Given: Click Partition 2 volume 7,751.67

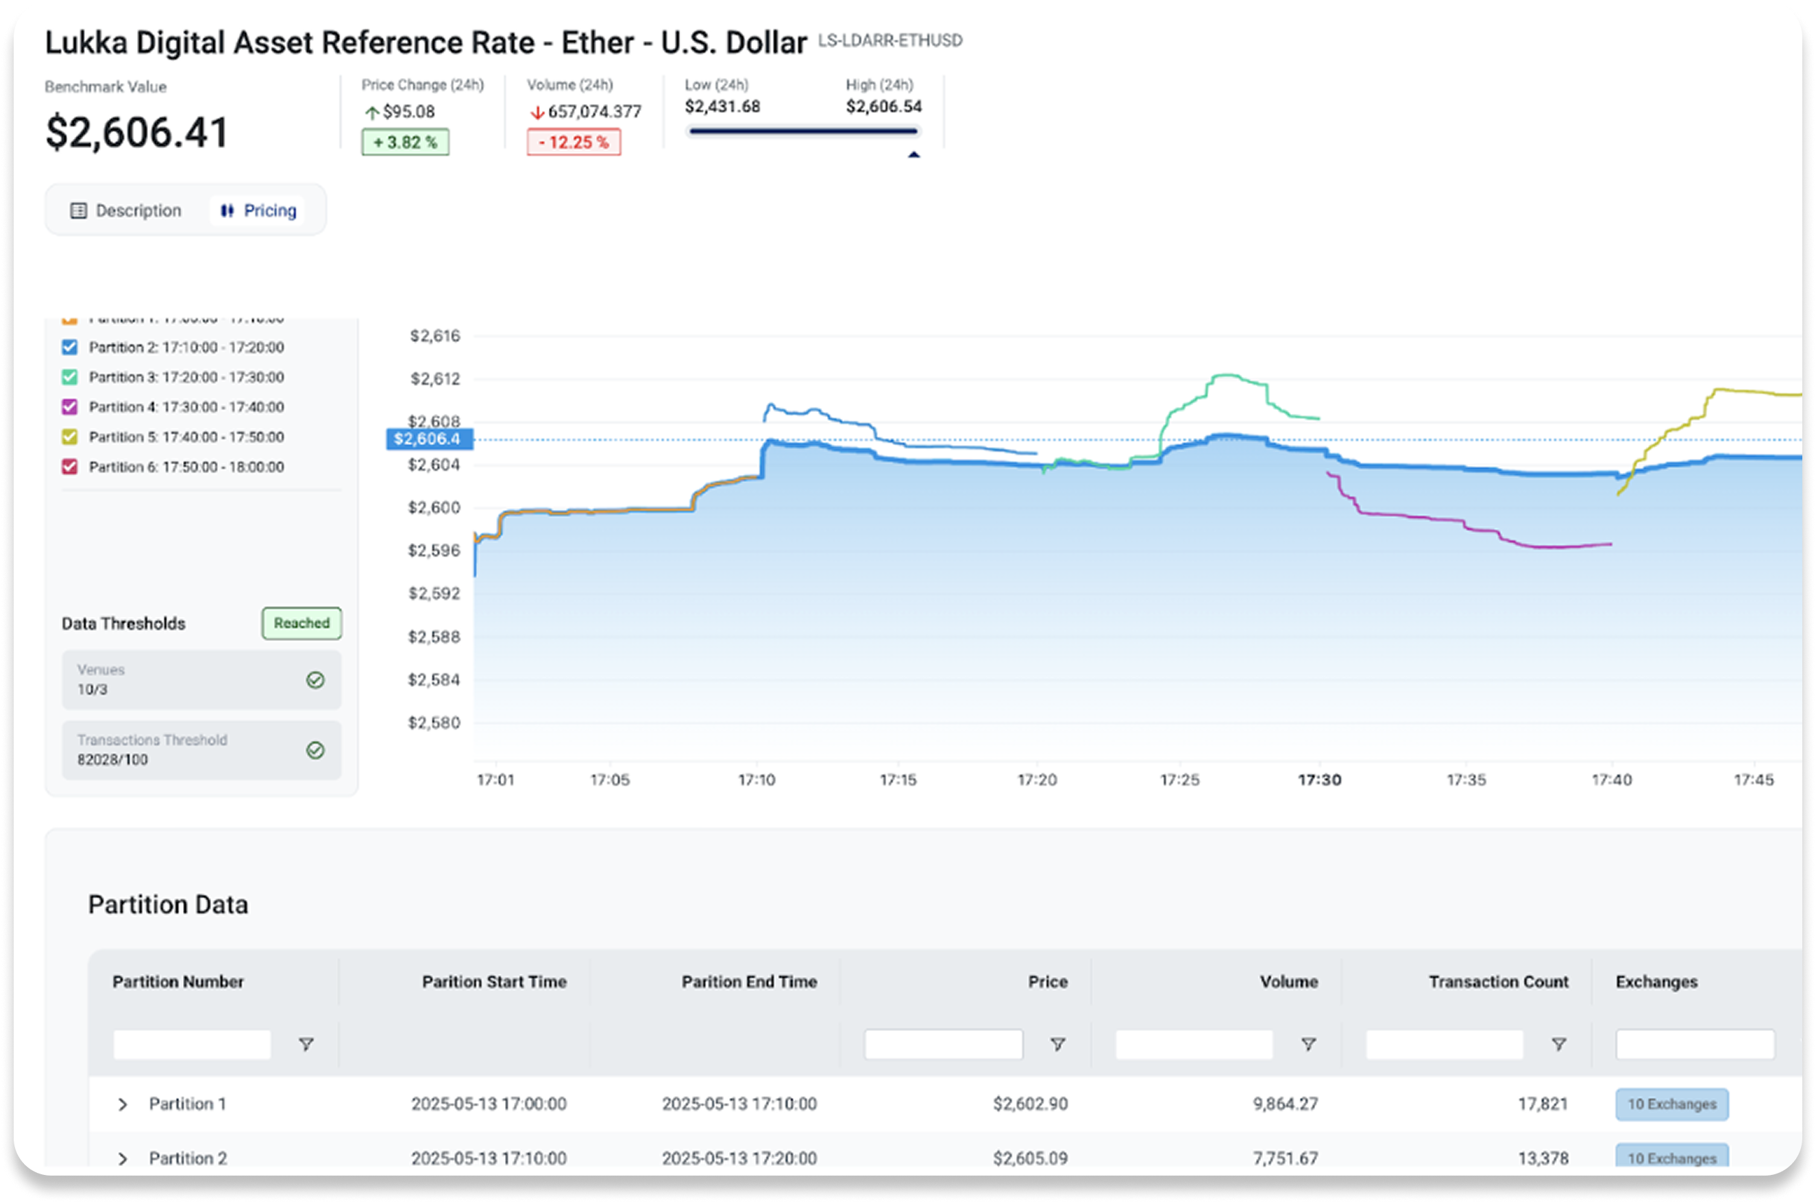Looking at the screenshot, I should click(1286, 1158).
